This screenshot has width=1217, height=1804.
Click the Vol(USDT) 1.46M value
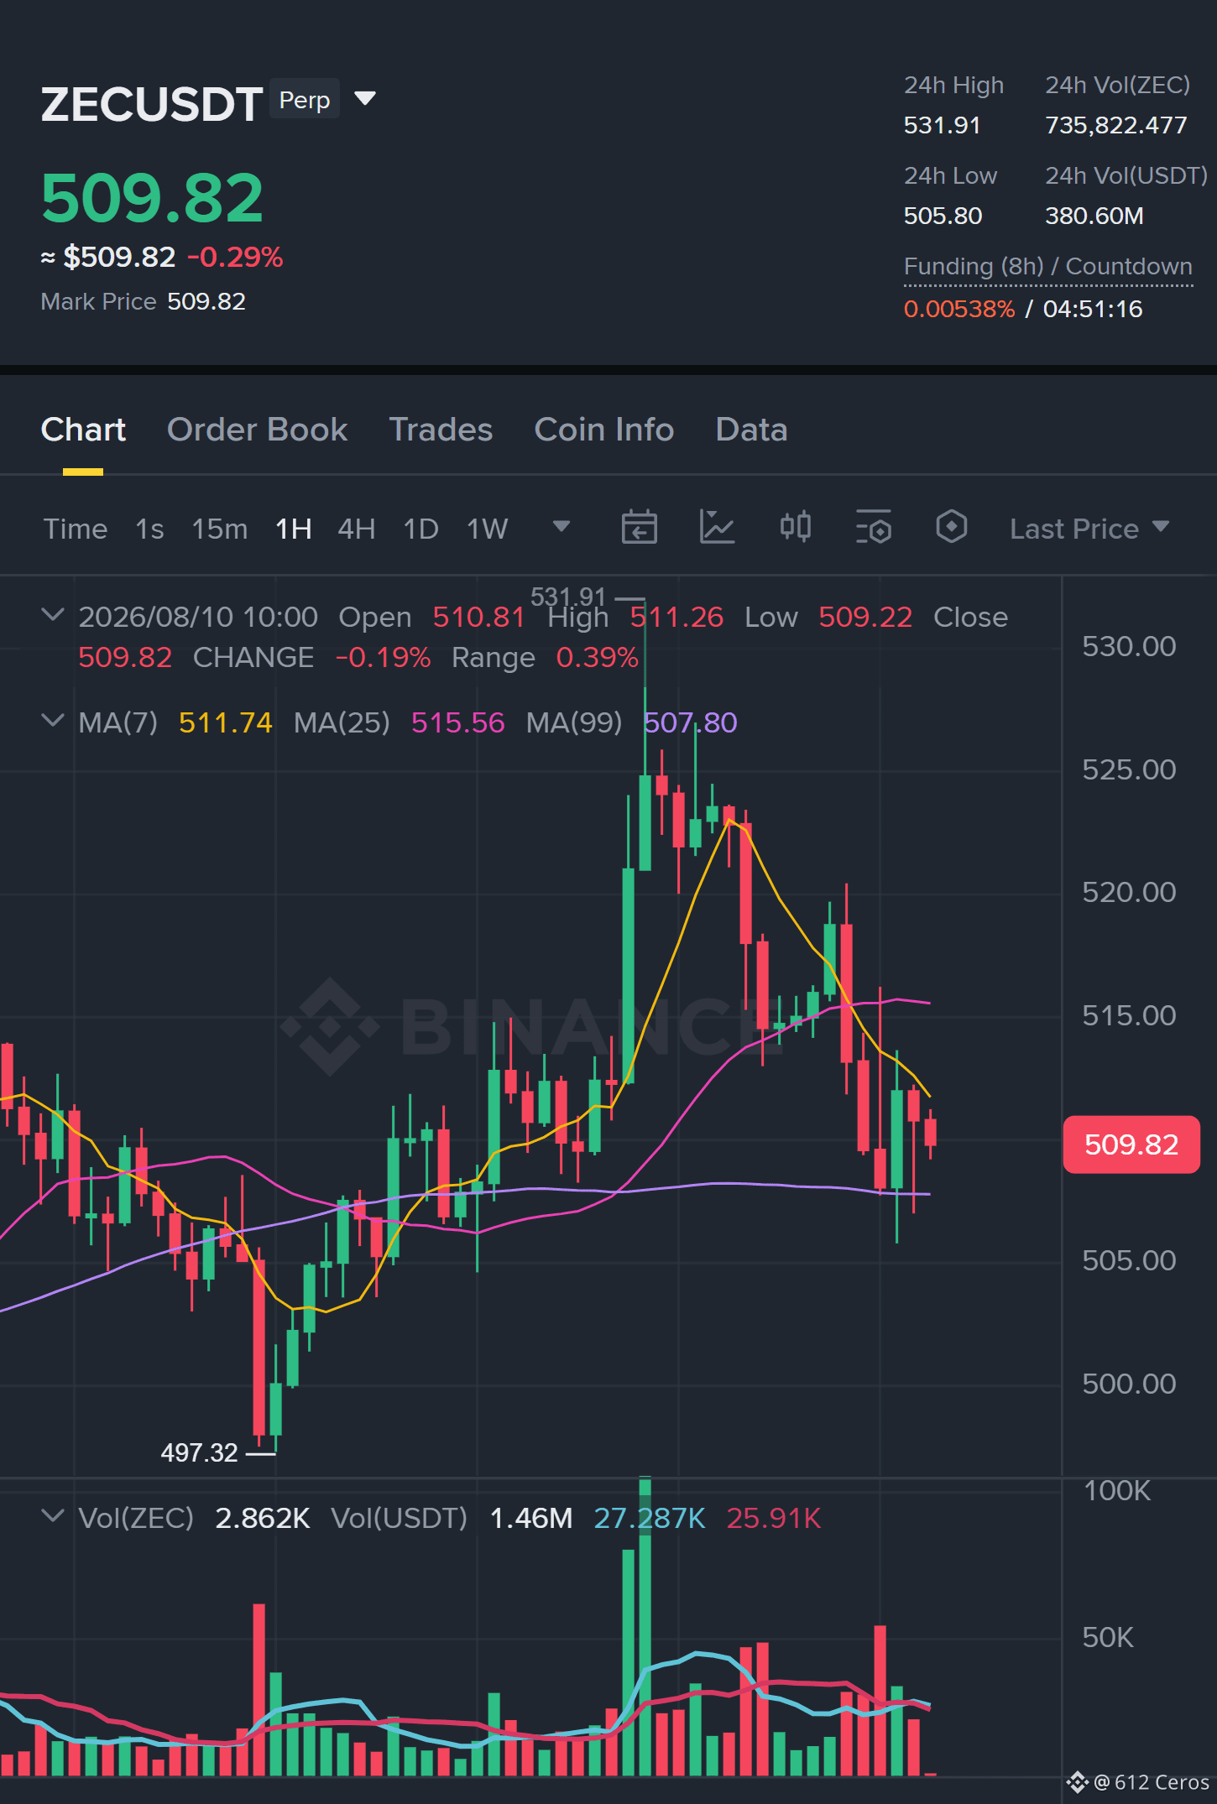pos(531,1518)
